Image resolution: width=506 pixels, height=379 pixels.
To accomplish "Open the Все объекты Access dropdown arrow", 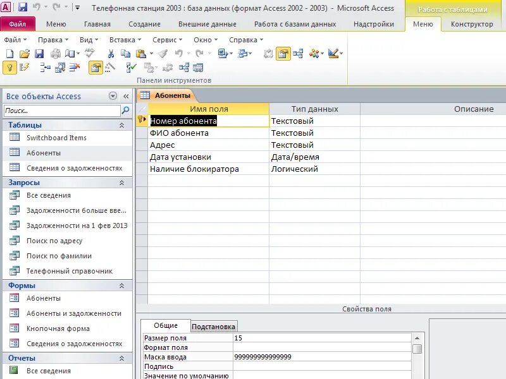I will [x=113, y=96].
